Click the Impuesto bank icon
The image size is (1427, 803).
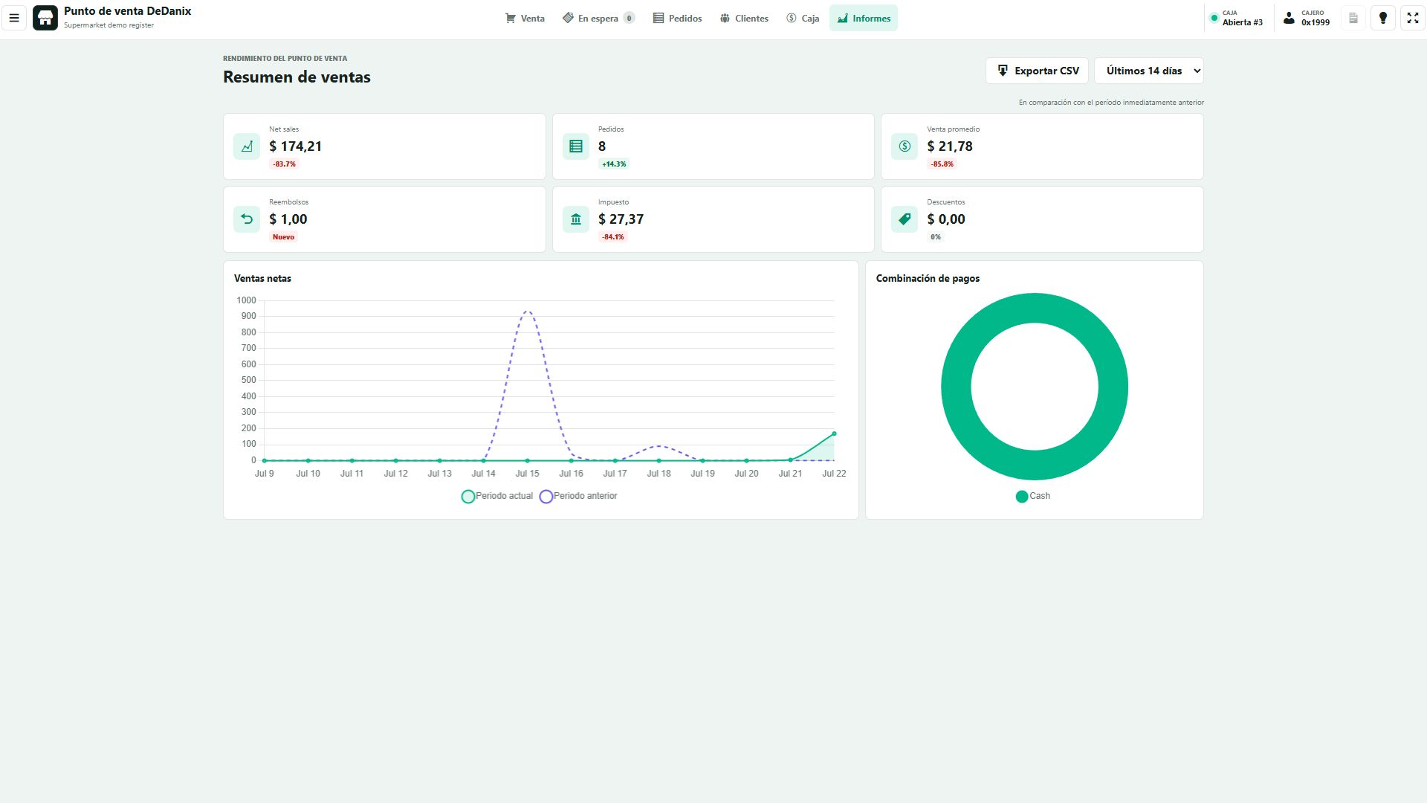tap(576, 219)
